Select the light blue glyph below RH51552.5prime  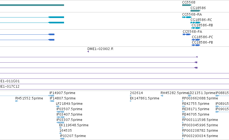[17, 101]
